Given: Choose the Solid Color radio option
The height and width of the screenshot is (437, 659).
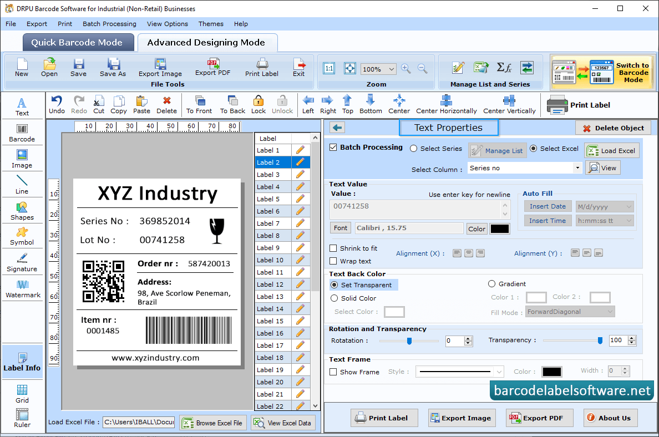Looking at the screenshot, I should pyautogui.click(x=334, y=298).
